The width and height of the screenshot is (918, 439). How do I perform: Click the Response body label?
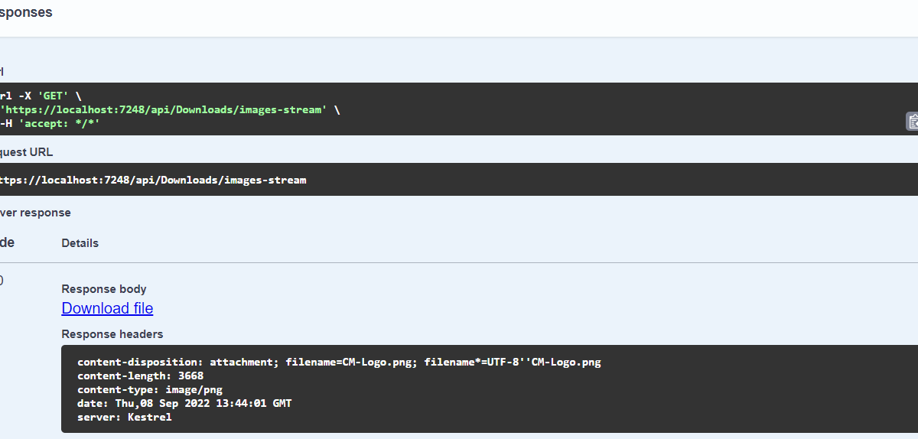pyautogui.click(x=103, y=289)
